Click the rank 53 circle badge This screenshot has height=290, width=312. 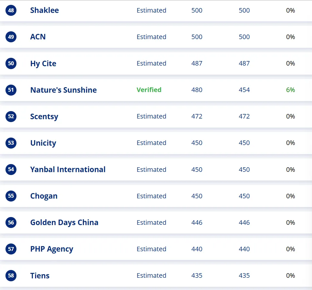click(x=11, y=143)
